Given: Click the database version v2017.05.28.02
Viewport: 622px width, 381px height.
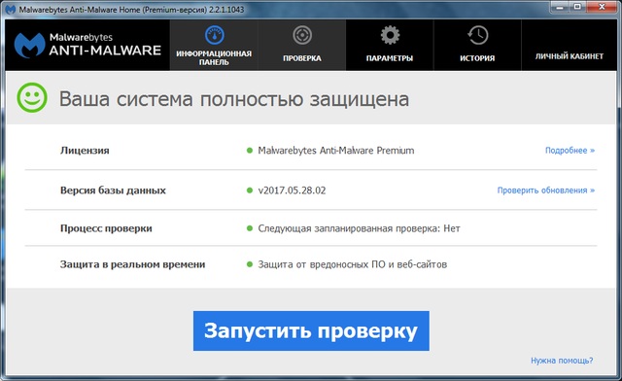Looking at the screenshot, I should click(x=292, y=190).
